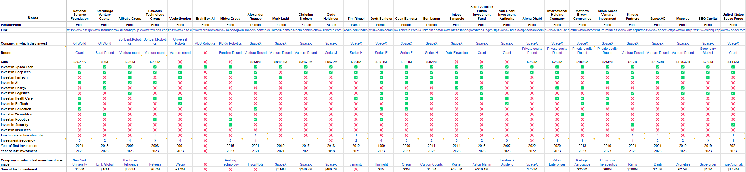Click the red X in BrainBox AI's Round cell
This screenshot has width=746, height=172.
tap(205, 53)
